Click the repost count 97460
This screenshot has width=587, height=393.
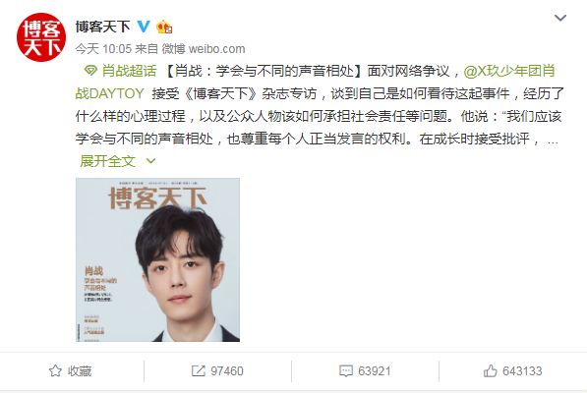(227, 371)
